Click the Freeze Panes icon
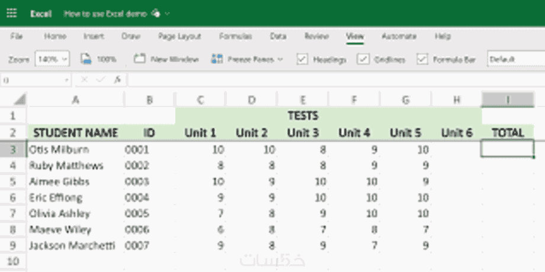This screenshot has width=545, height=272. 217,59
